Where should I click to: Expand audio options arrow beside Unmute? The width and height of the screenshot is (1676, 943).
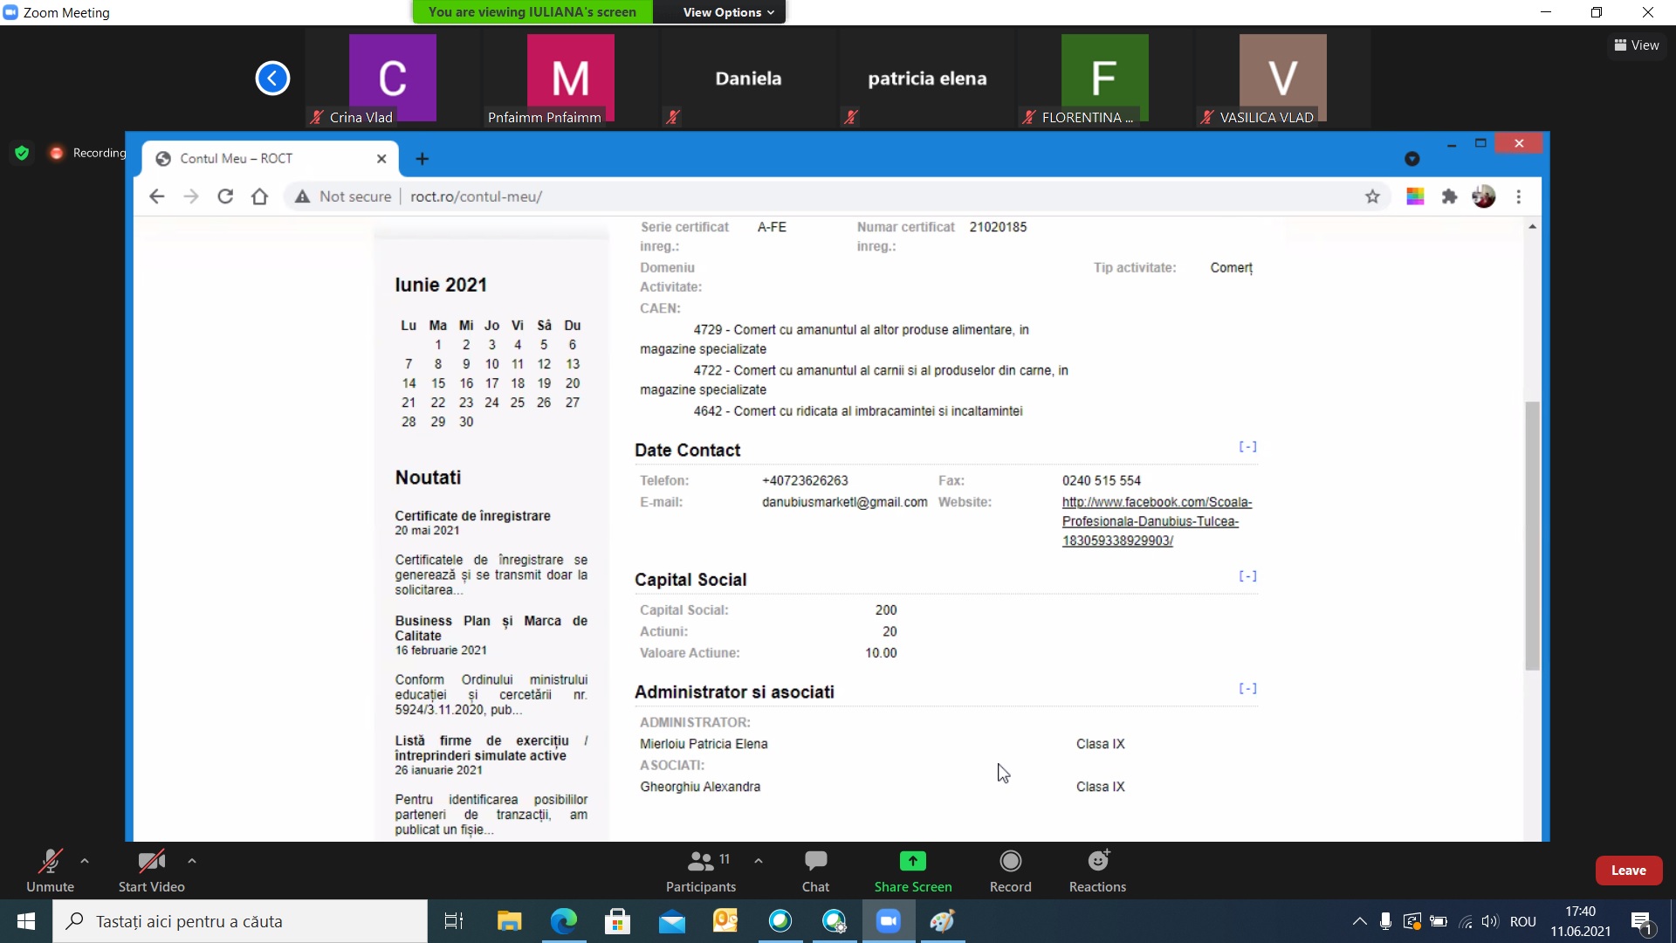85,861
